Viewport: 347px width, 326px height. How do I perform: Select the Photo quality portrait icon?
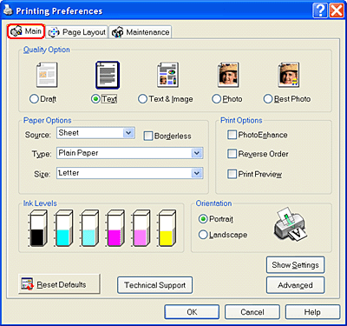point(228,75)
